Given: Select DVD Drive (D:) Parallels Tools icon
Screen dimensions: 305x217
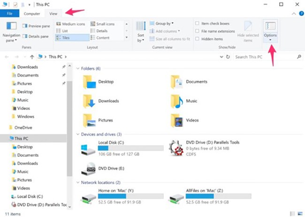Looking at the screenshot, I should click(x=176, y=148).
